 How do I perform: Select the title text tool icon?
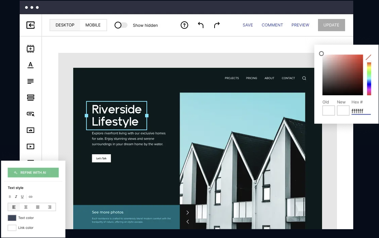(31, 65)
